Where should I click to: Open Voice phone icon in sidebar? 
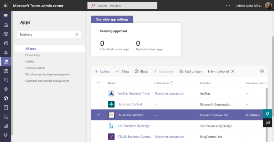click(x=6, y=89)
